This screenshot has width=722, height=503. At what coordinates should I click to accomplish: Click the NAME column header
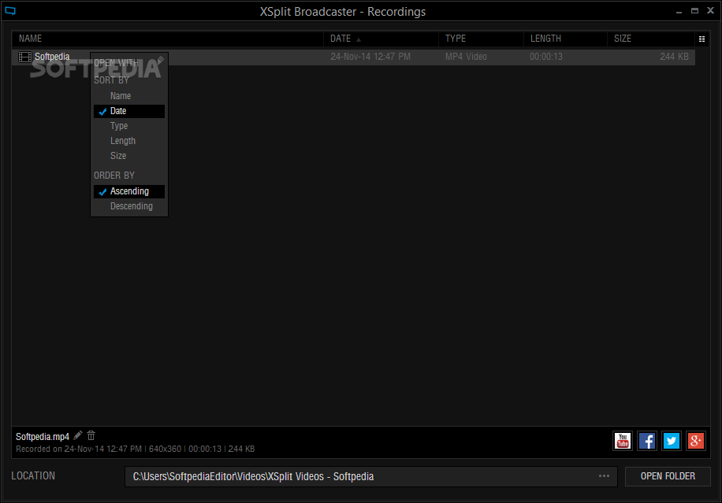[x=168, y=39]
